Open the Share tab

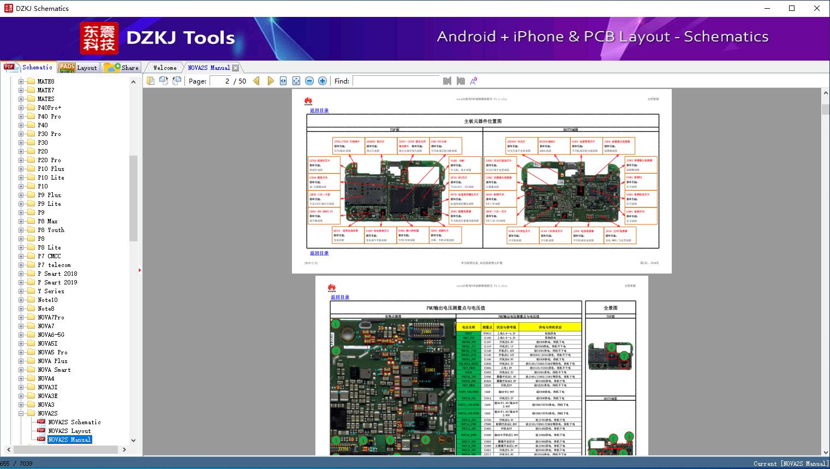[x=121, y=68]
